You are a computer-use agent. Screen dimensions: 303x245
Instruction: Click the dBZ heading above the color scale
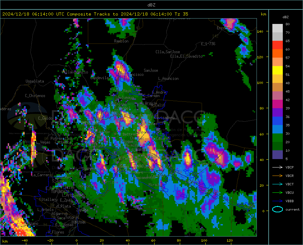pyautogui.click(x=285, y=17)
